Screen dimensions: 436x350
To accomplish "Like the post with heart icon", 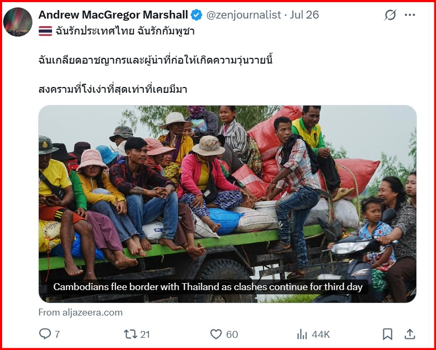I will (216, 334).
